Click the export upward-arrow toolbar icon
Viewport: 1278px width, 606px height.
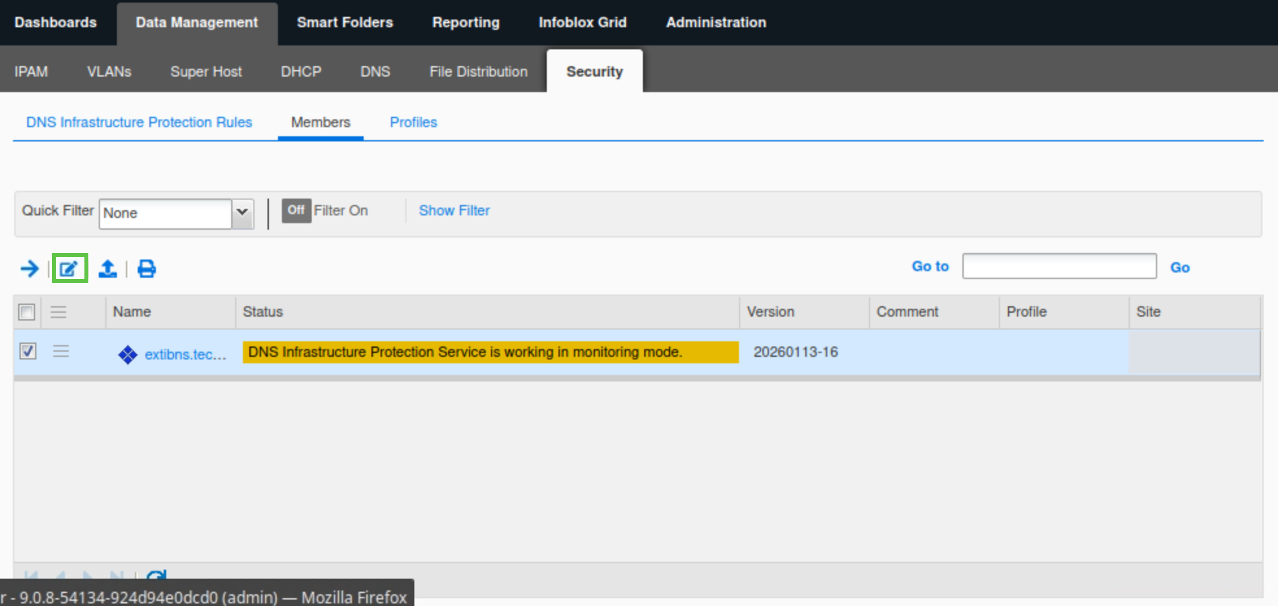coord(108,268)
